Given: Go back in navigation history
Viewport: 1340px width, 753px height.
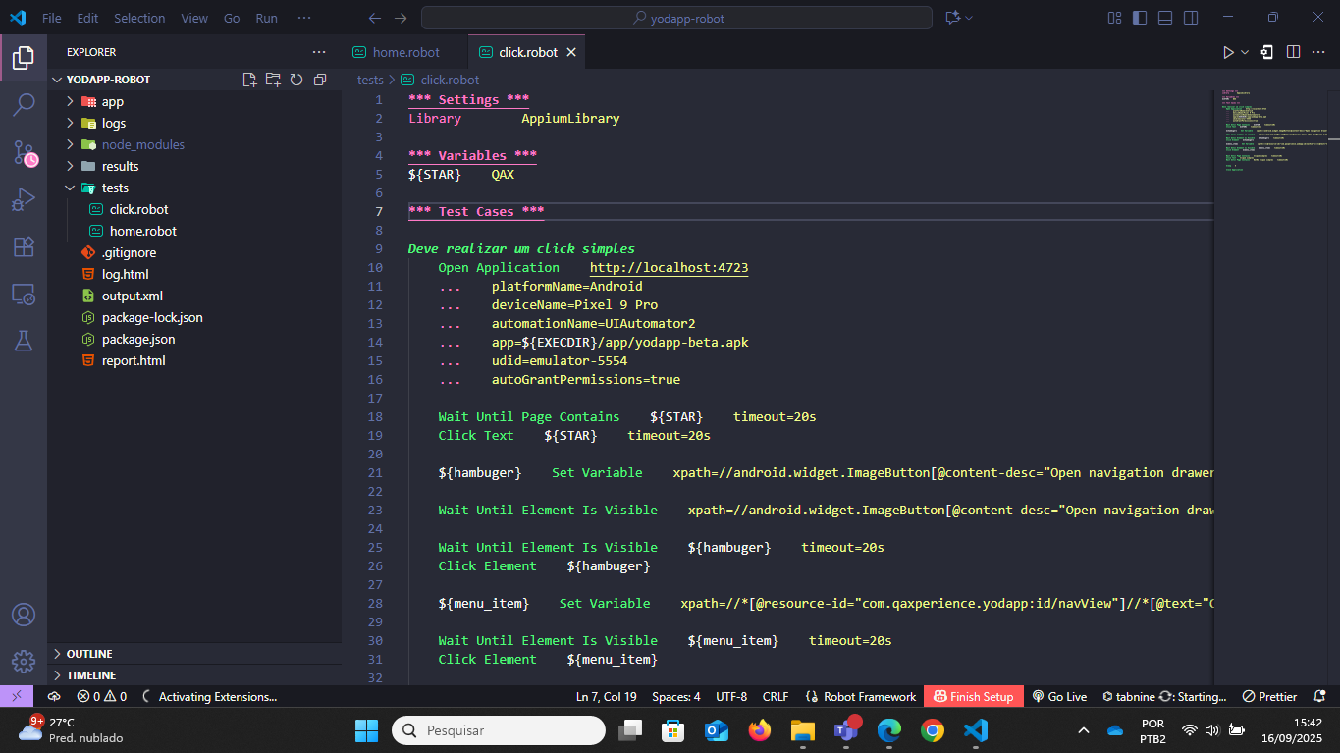Looking at the screenshot, I should [374, 18].
